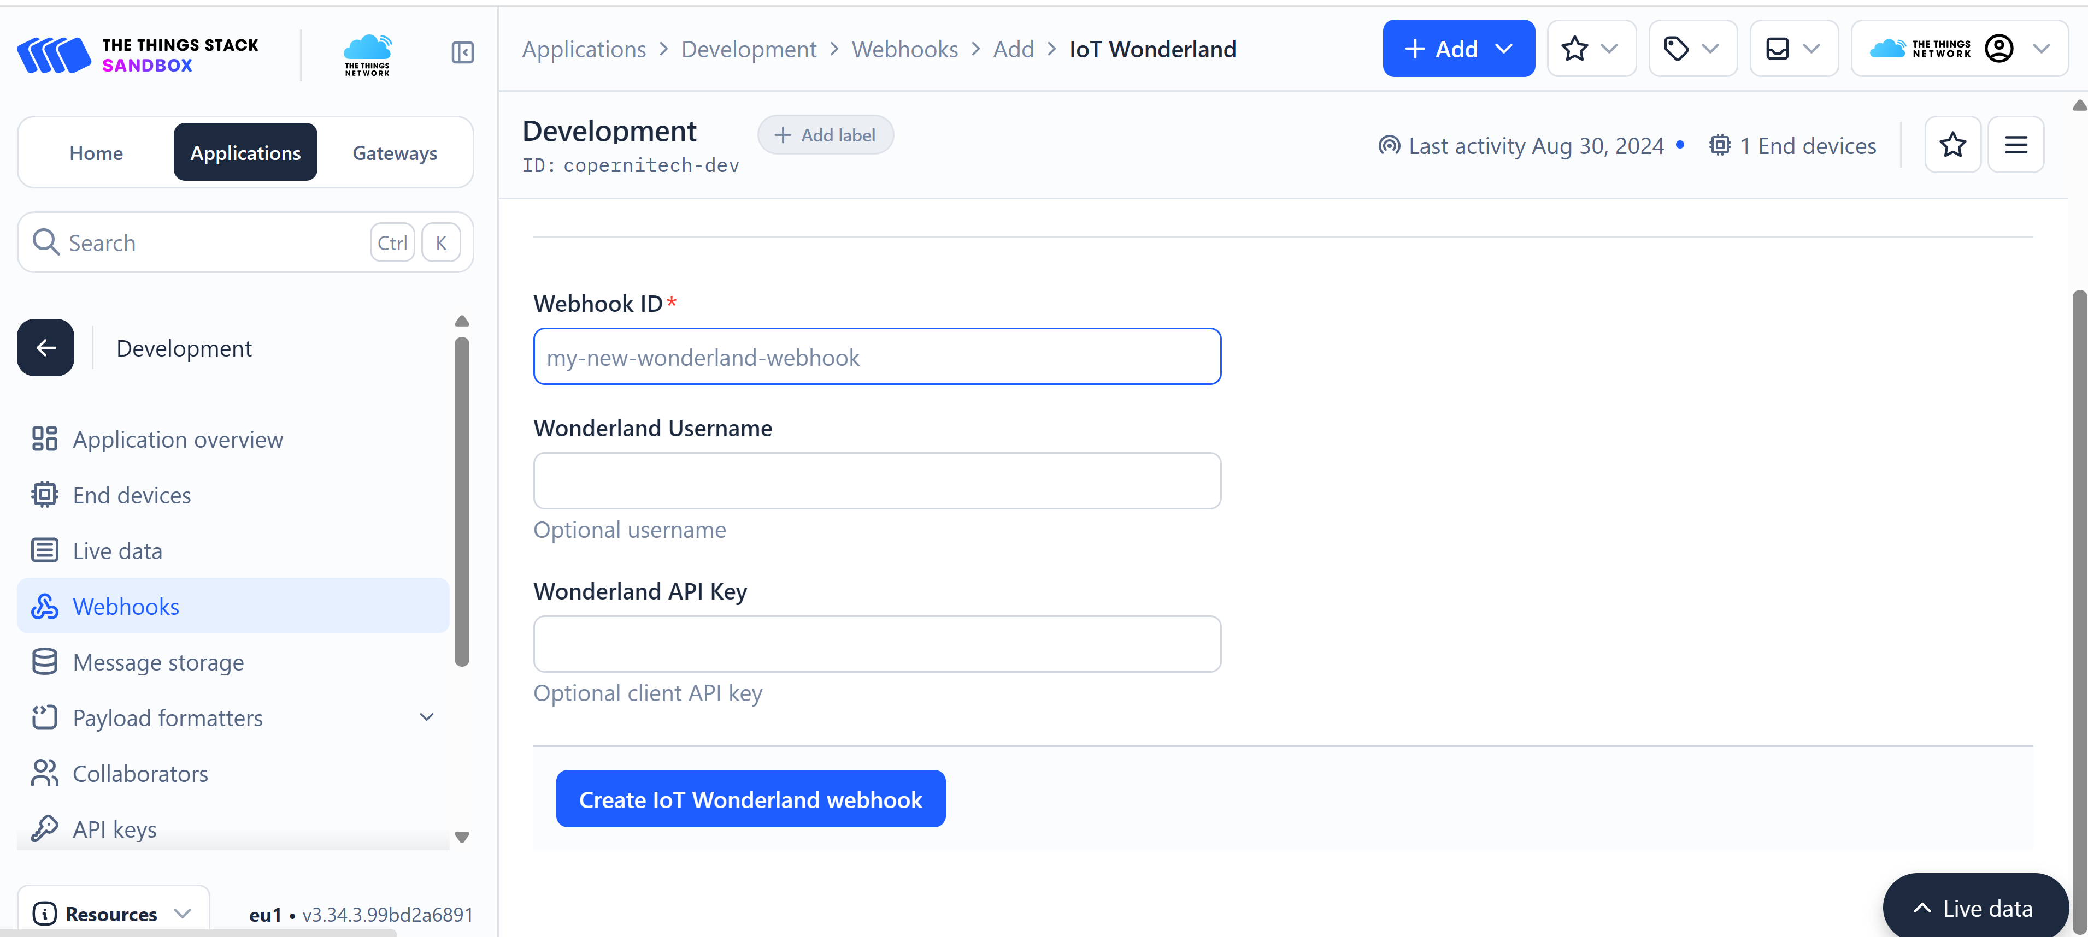Open the Add dropdown menu
Image resolution: width=2088 pixels, height=937 pixels.
pyautogui.click(x=1458, y=49)
